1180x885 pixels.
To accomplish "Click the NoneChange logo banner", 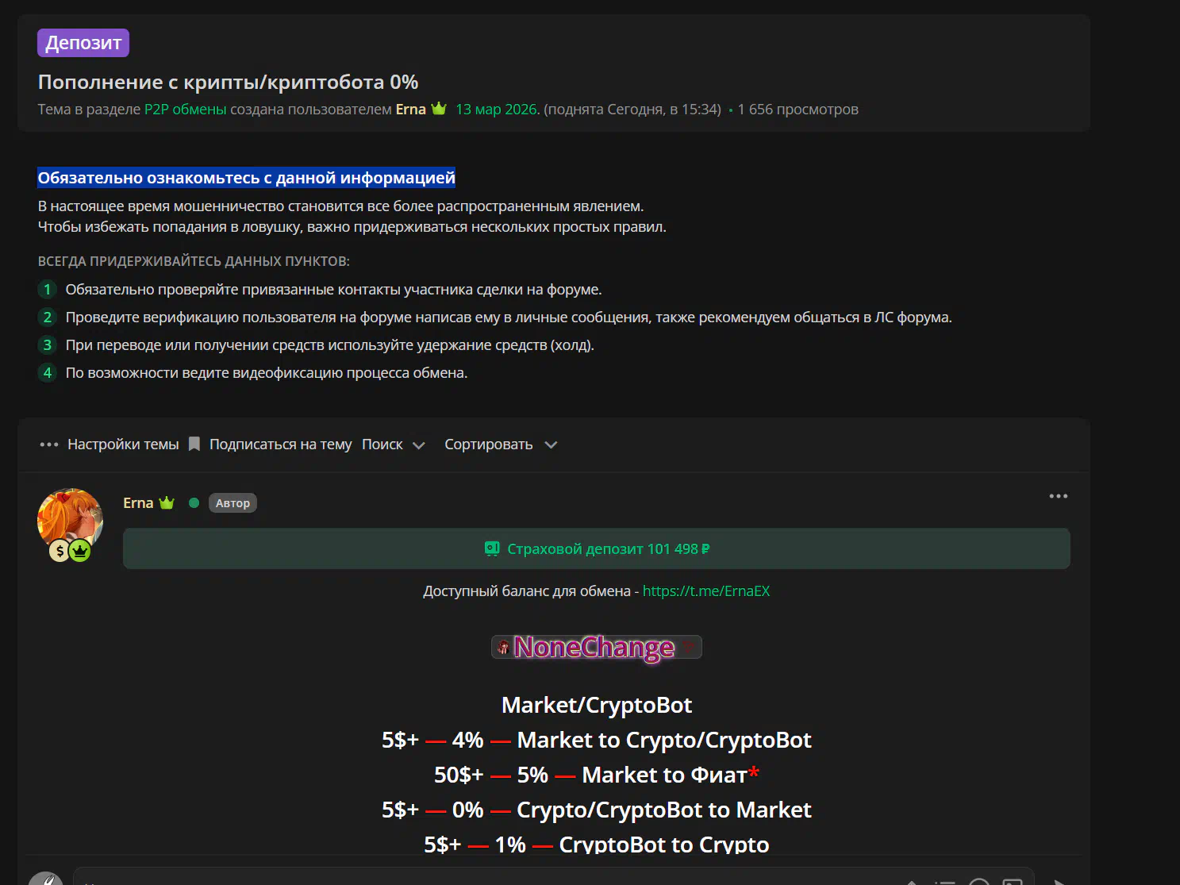I will [x=596, y=648].
